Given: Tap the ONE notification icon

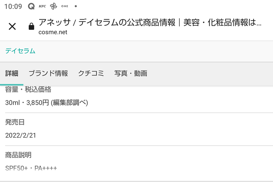Looking at the screenshot, I should 65,6.
